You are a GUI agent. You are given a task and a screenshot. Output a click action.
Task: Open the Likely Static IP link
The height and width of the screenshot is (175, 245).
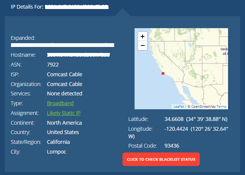pyautogui.click(x=64, y=113)
